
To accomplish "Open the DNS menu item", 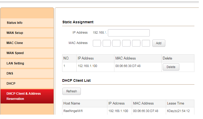I will click(x=27, y=73).
